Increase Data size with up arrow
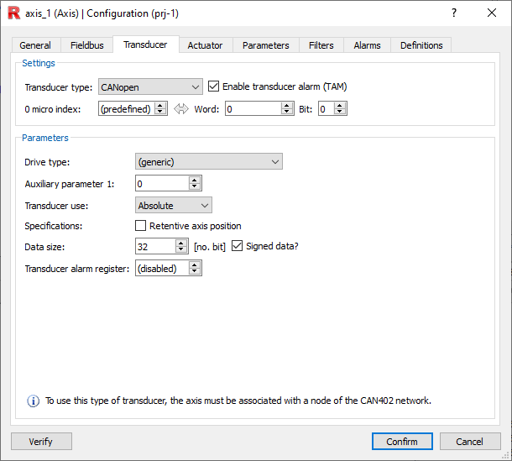512x461 pixels. coord(181,243)
